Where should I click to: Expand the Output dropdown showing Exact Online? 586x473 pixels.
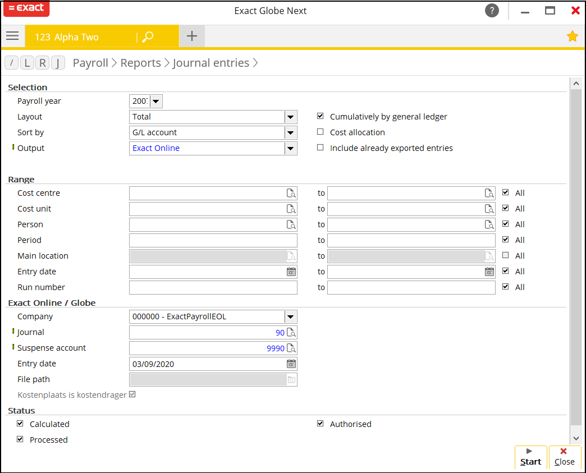[x=290, y=148]
